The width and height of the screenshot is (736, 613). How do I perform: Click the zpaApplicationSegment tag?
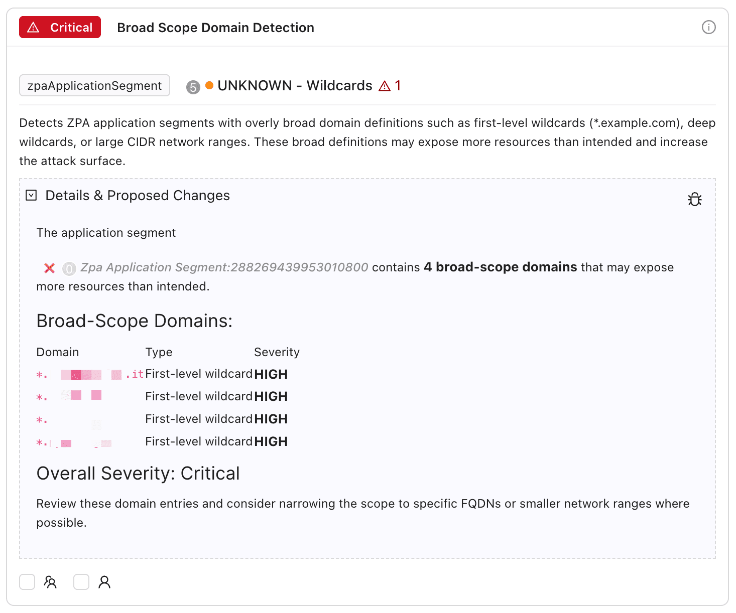coord(94,85)
